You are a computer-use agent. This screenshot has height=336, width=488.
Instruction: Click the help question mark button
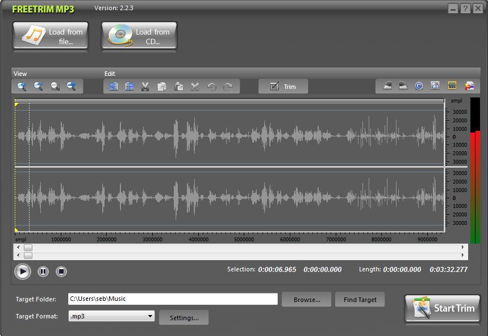(x=465, y=8)
